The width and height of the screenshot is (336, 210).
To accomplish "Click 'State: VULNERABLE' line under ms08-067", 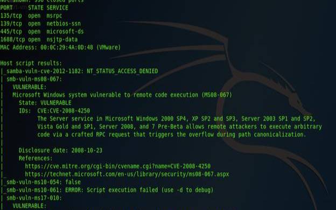I will click(45, 103).
